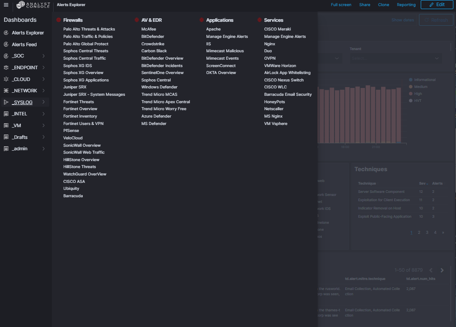Screen dimensions: 456x327
Task: Click the red target icon beside AV & EDR
Action: coord(137,20)
